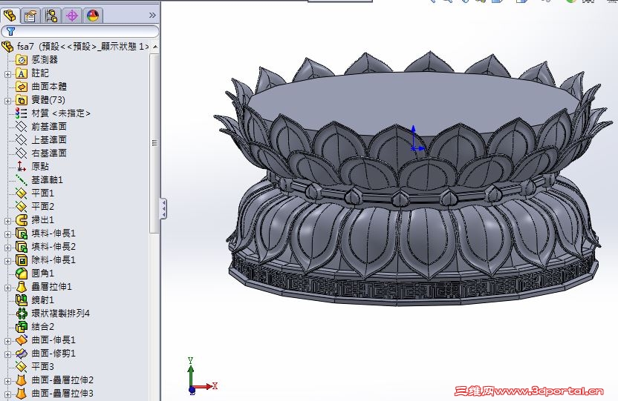Click the 環狀複製排列4 circular pattern icon
Image resolution: width=618 pixels, height=401 pixels.
[22, 314]
